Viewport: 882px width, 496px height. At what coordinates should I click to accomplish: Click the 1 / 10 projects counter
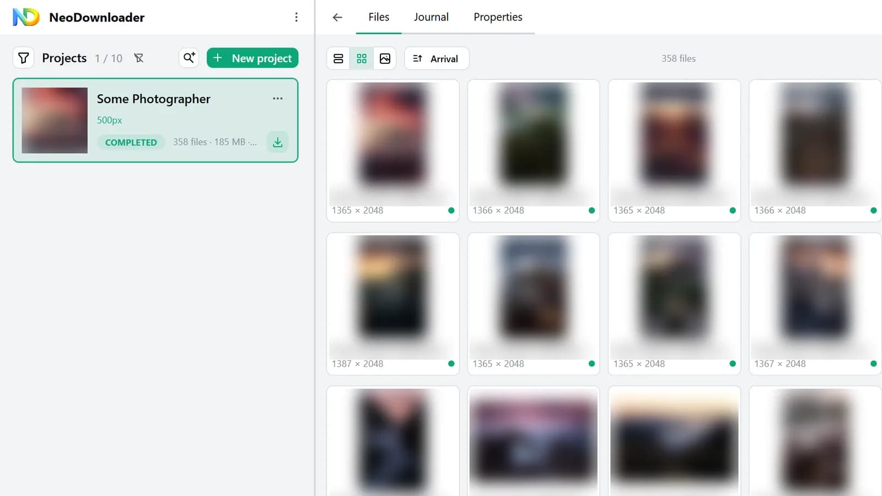pyautogui.click(x=109, y=58)
